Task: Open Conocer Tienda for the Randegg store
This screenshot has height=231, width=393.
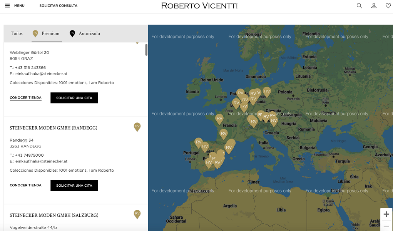Action: click(25, 185)
